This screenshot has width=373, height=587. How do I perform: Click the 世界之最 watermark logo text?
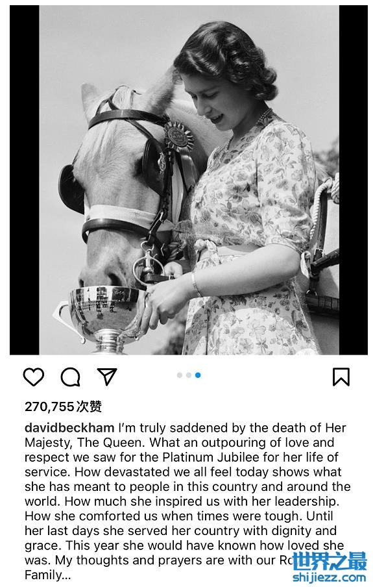[330, 561]
